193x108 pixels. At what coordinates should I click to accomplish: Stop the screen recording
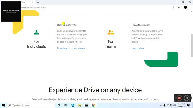click(x=179, y=98)
